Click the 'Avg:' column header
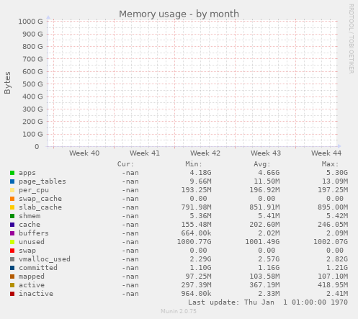This screenshot has height=319, width=358. coord(262,164)
